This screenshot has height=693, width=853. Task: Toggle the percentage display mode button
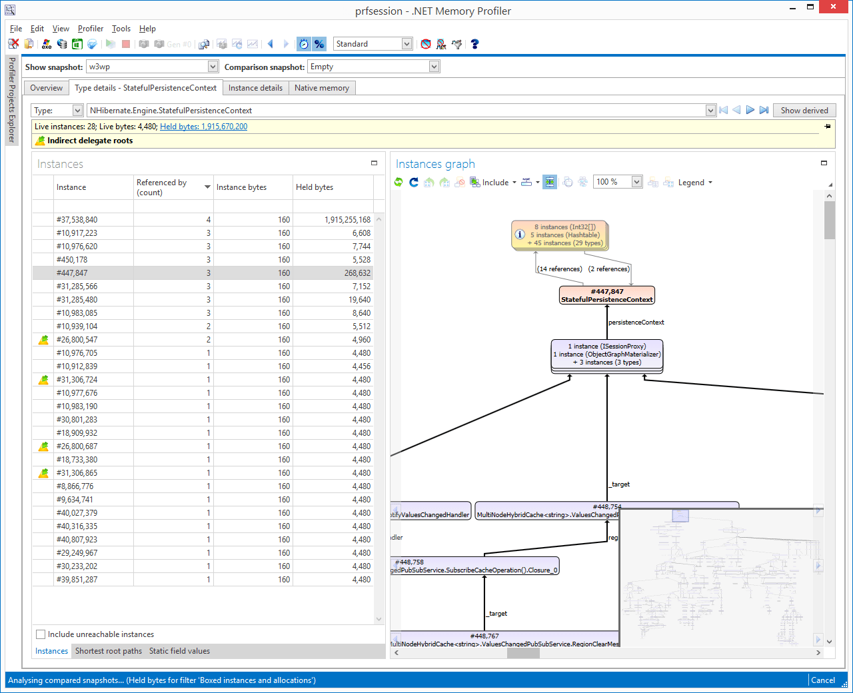coord(319,43)
